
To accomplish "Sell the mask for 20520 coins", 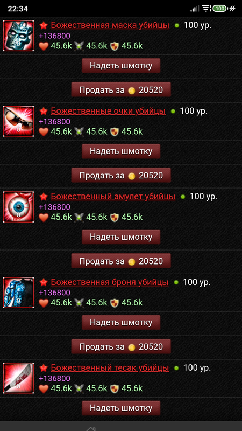I will 121,89.
